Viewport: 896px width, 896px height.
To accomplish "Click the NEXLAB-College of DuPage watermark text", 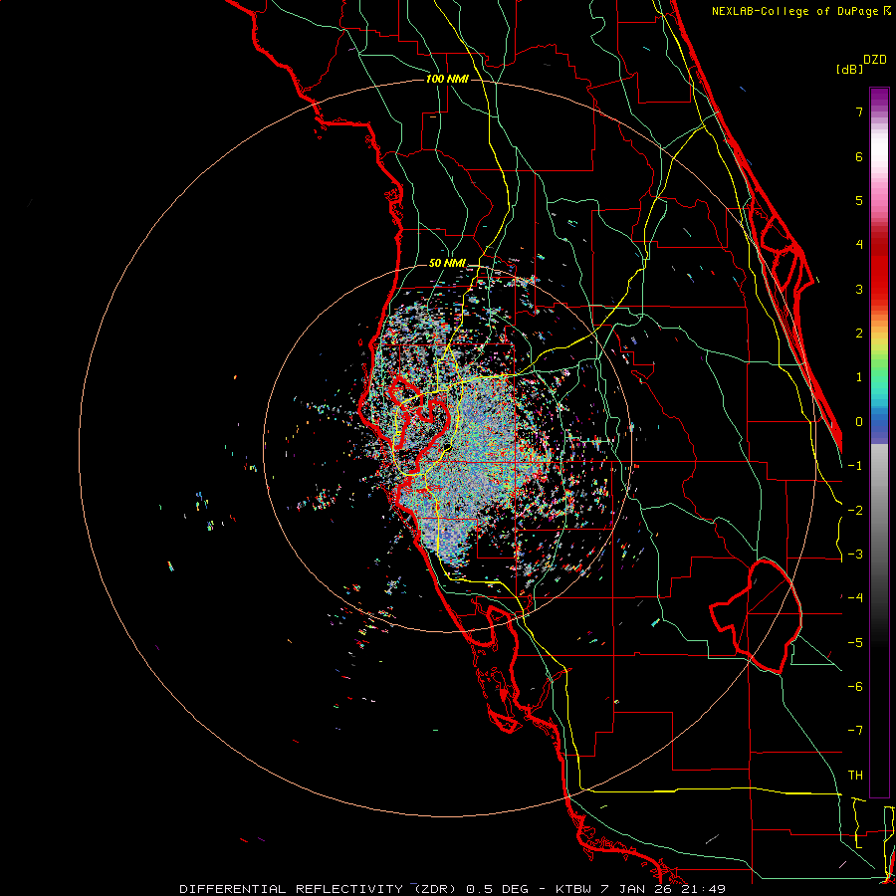I will 796,11.
